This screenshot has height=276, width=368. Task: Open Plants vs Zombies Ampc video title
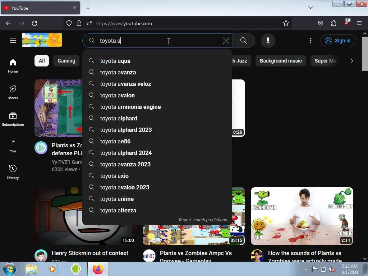[196, 257]
